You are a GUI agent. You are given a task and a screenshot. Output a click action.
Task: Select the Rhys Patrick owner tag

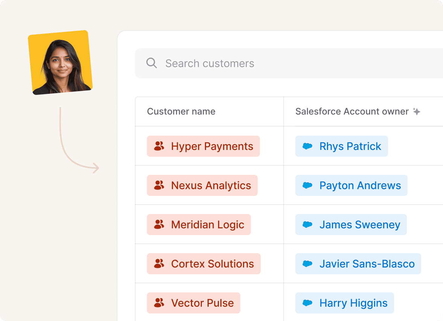coord(341,146)
